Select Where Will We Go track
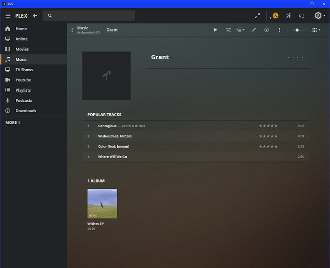 click(x=196, y=157)
